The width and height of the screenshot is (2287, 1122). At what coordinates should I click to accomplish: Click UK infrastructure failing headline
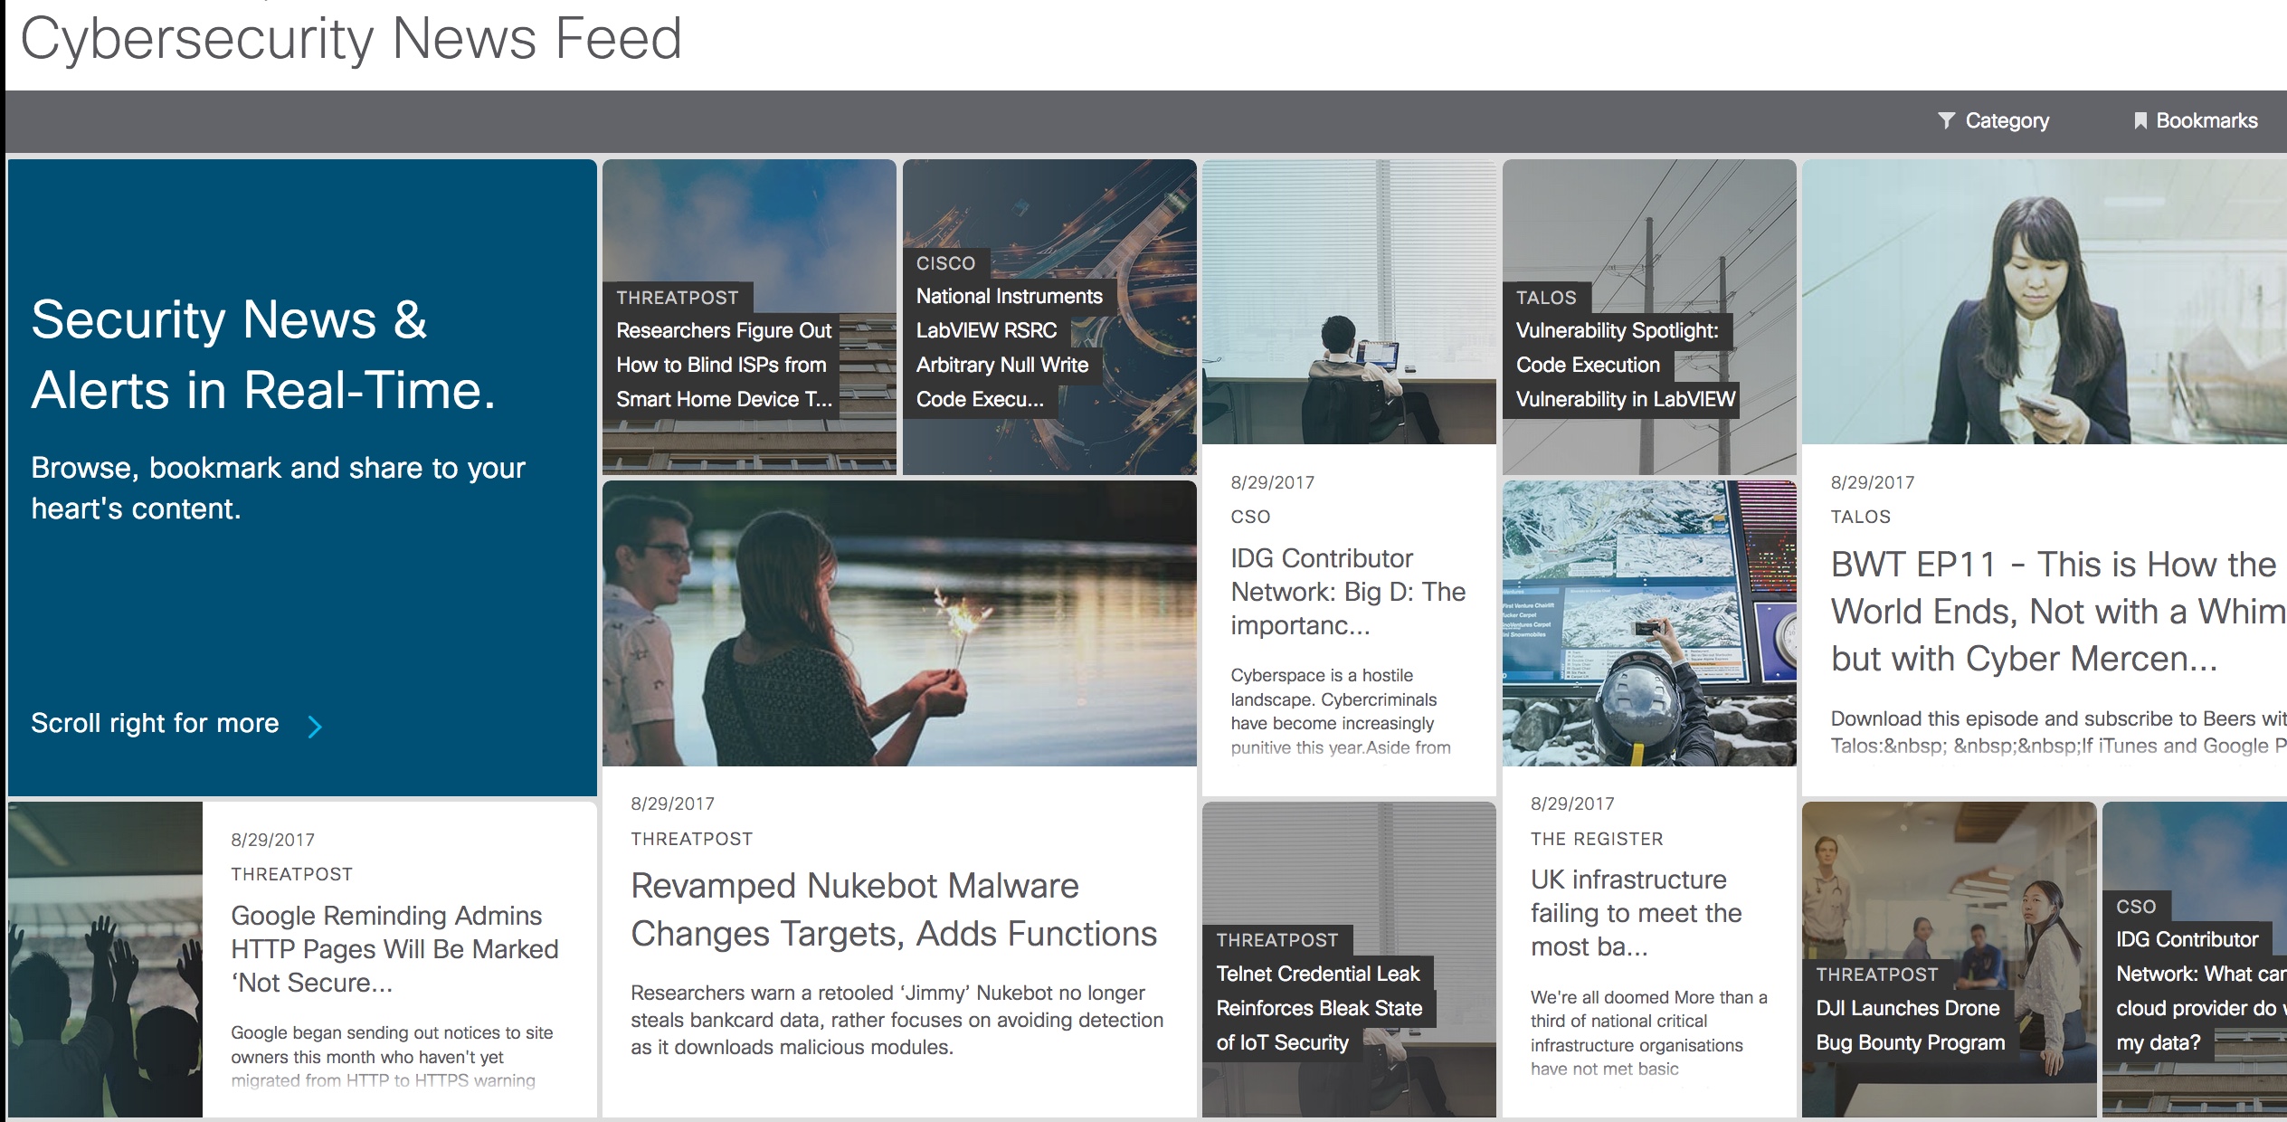click(1635, 912)
